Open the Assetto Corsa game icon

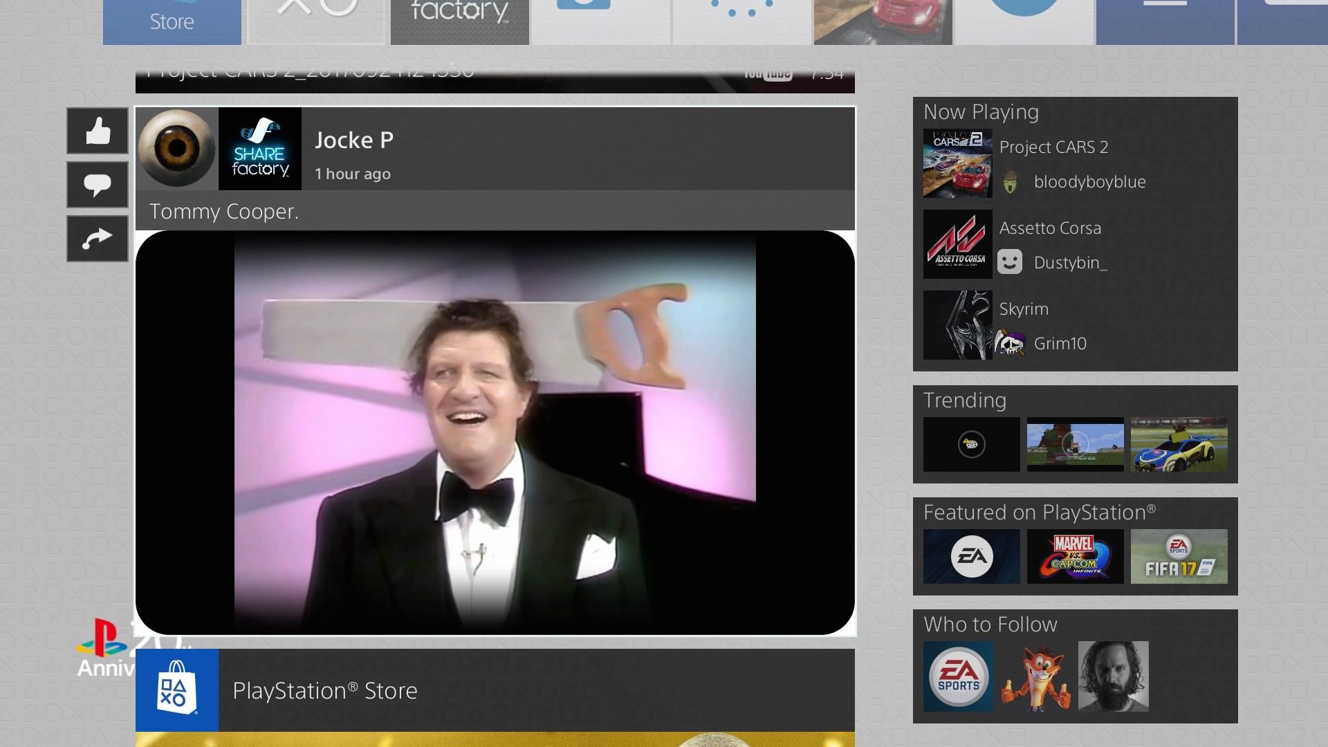click(x=957, y=244)
